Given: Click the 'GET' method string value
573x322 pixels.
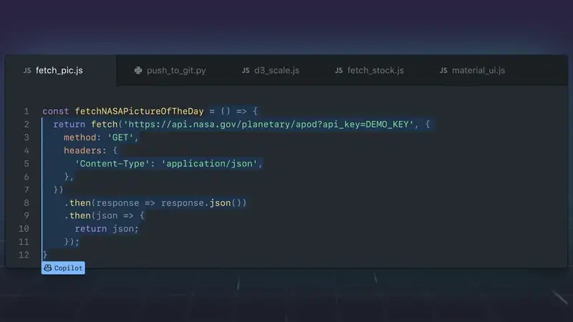Looking at the screenshot, I should pyautogui.click(x=119, y=137).
